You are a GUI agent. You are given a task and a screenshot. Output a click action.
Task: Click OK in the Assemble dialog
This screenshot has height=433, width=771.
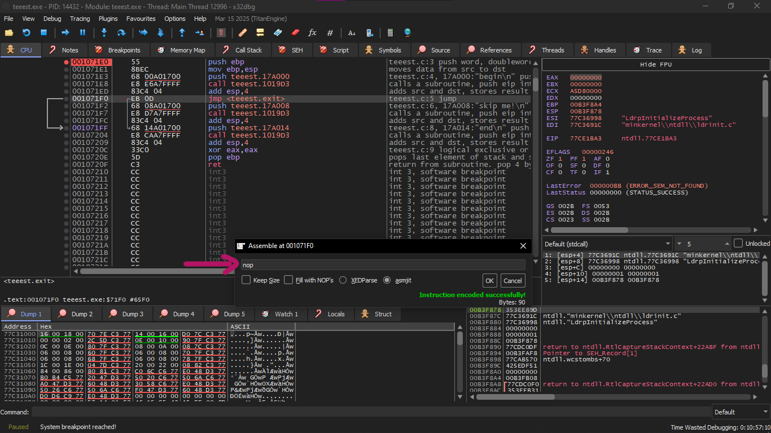point(489,281)
